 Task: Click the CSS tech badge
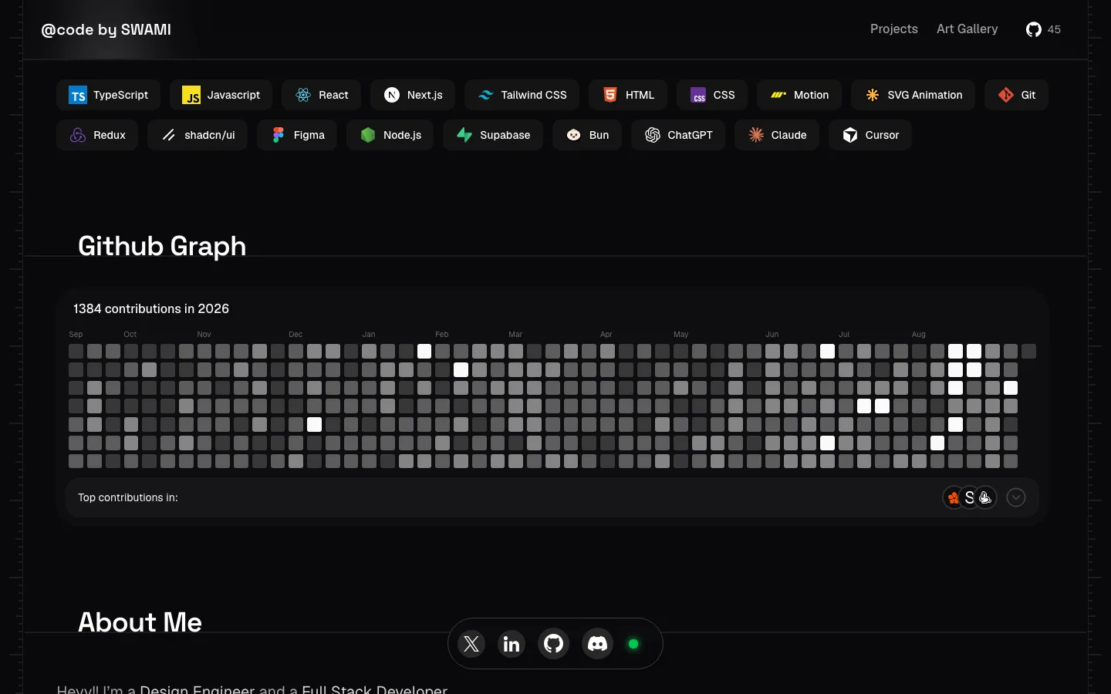[x=712, y=95]
